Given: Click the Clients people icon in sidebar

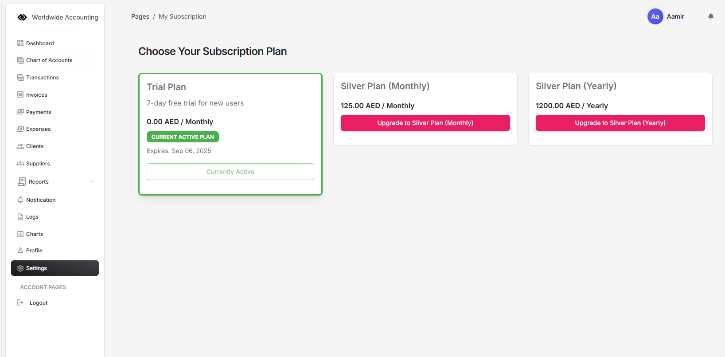Looking at the screenshot, I should pos(20,146).
